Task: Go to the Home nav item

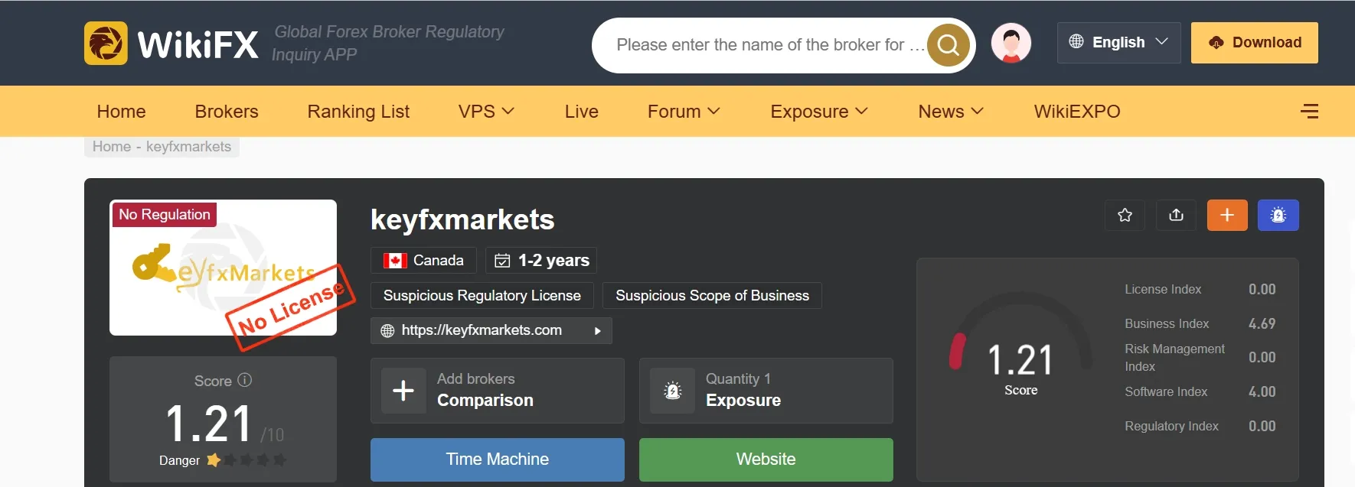Action: point(121,112)
